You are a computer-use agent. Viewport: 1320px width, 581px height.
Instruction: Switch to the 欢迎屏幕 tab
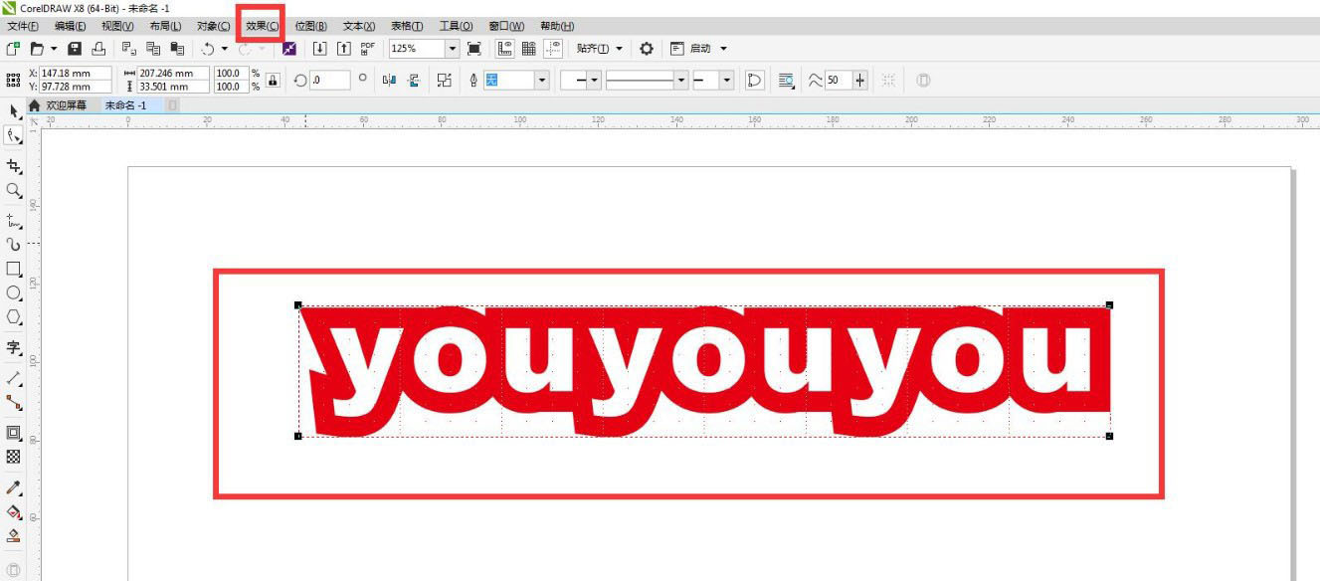coord(66,105)
